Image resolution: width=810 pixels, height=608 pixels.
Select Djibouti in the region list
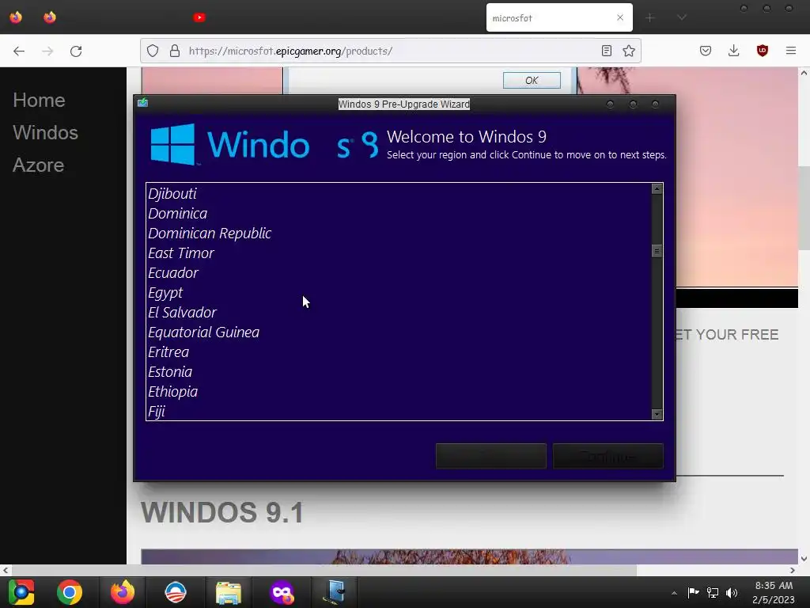click(399, 193)
